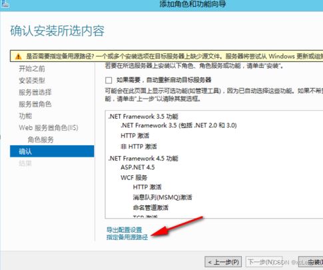Open the 指定备用源路径 link

[127, 237]
